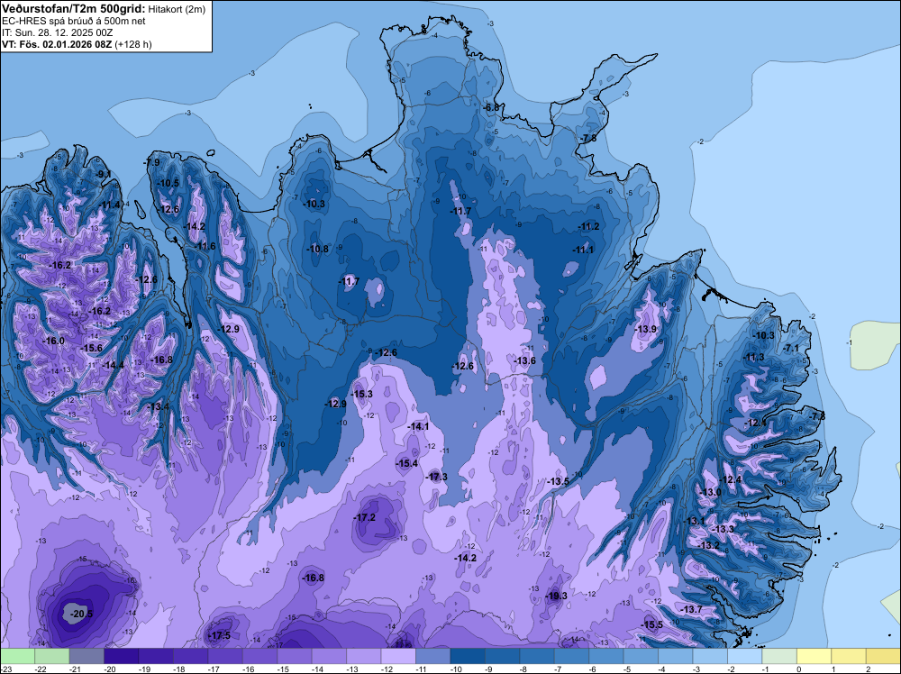This screenshot has height=674, width=901.
Task: Click the -14.1 temperature label
Action: (418, 426)
